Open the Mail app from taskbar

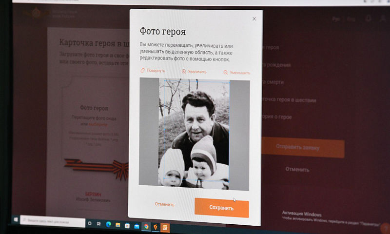[136, 226]
